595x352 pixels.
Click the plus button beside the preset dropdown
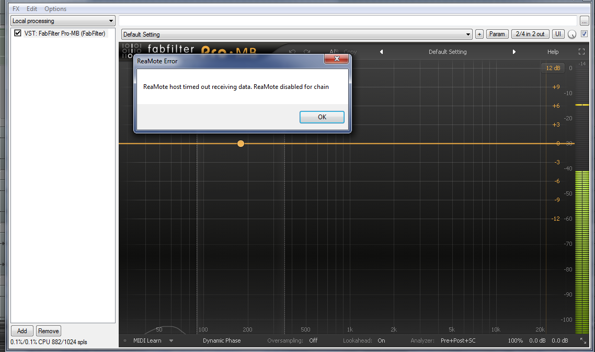tap(479, 34)
